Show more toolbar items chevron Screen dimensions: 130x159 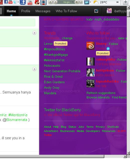pos(117,2)
